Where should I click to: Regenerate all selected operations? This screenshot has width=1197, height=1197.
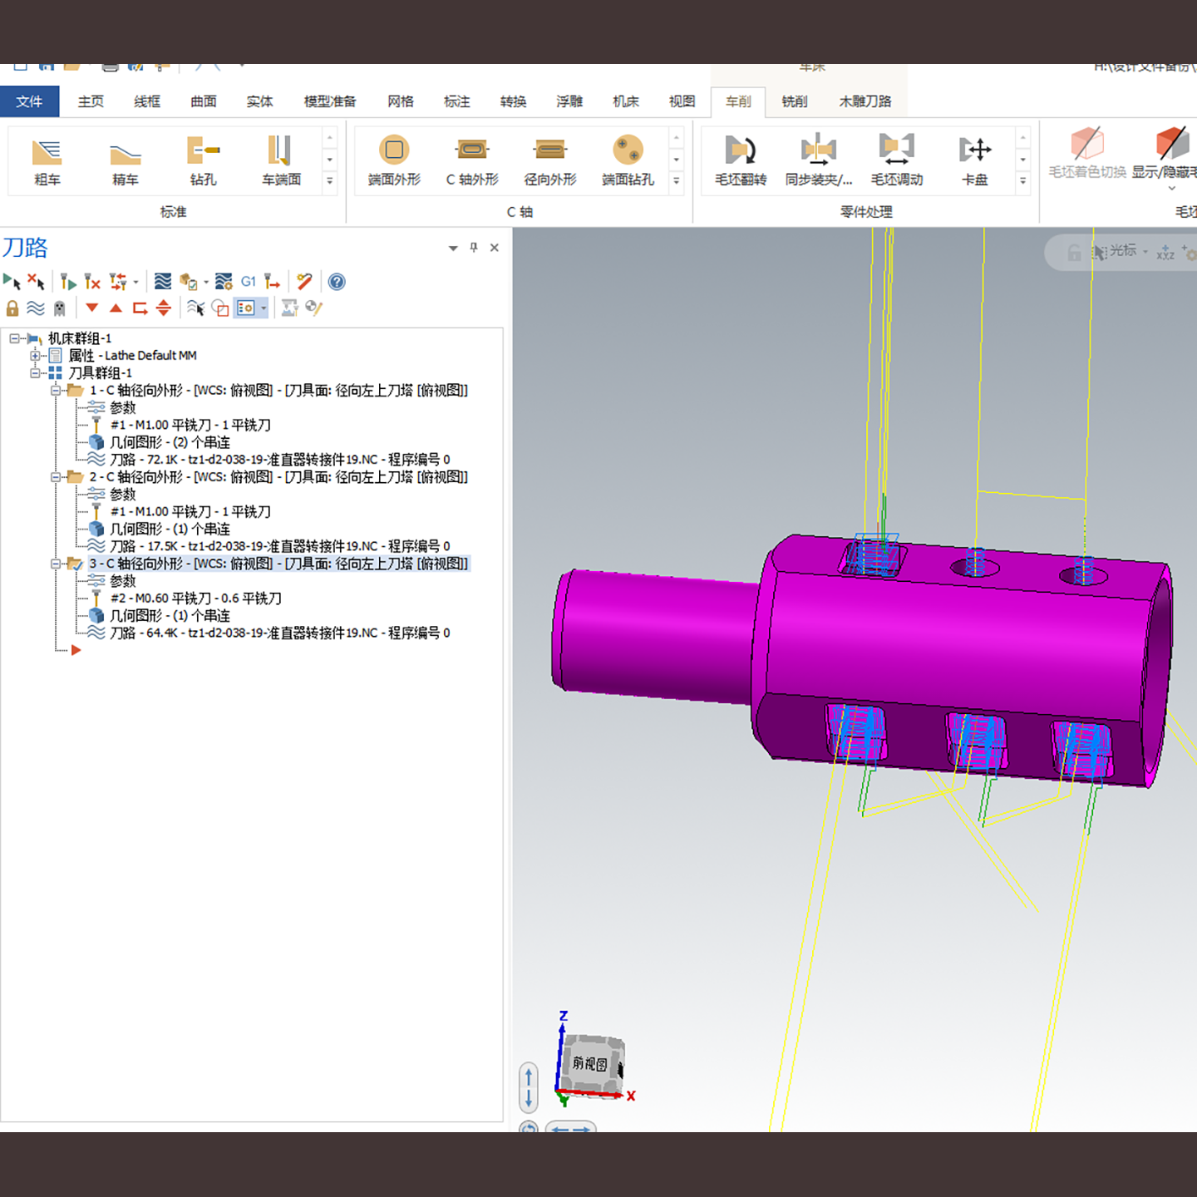68,282
